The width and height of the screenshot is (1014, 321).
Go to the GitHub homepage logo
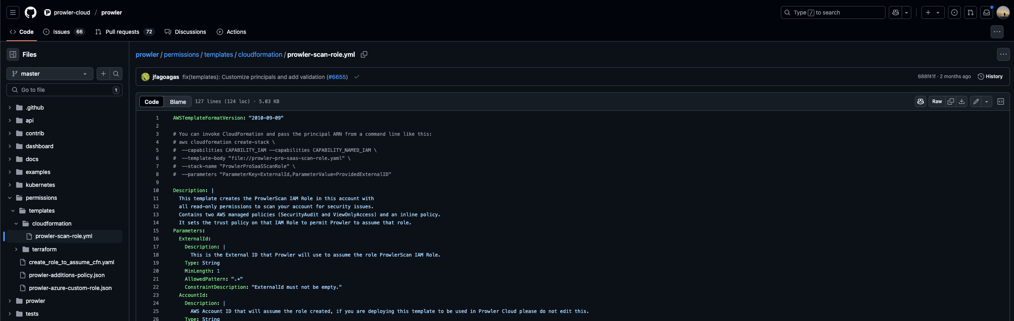point(31,12)
